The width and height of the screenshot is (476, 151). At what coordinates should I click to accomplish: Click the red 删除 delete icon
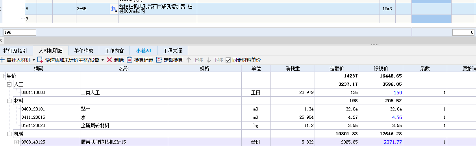109,60
